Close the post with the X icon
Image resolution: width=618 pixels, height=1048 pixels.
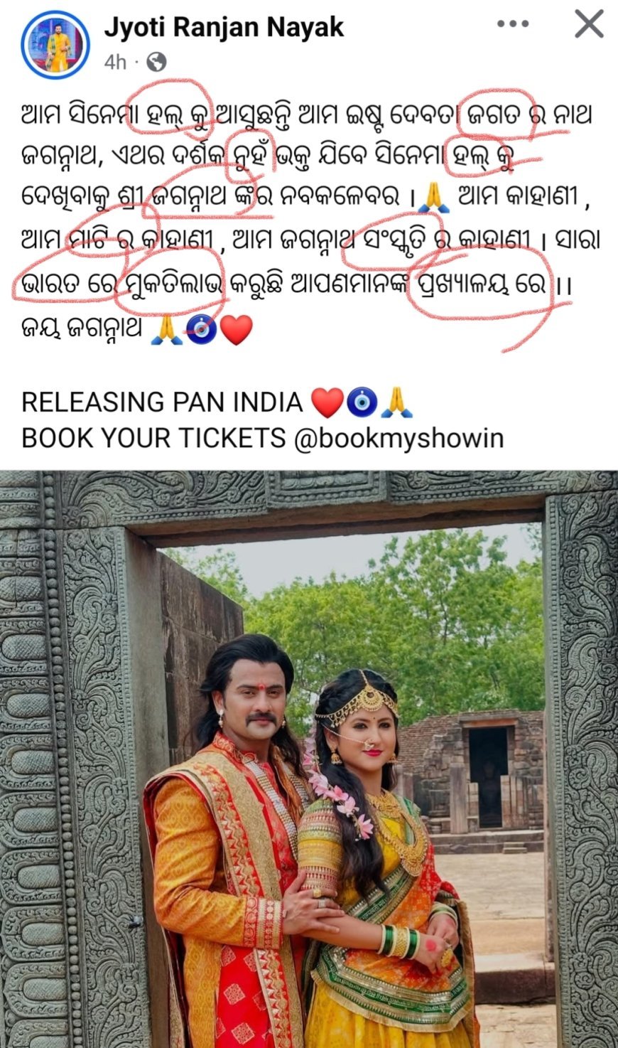[589, 24]
